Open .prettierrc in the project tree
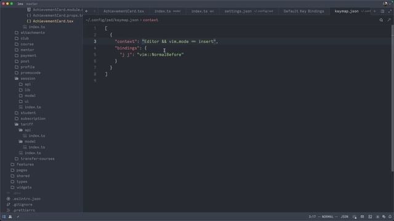 tap(24, 210)
